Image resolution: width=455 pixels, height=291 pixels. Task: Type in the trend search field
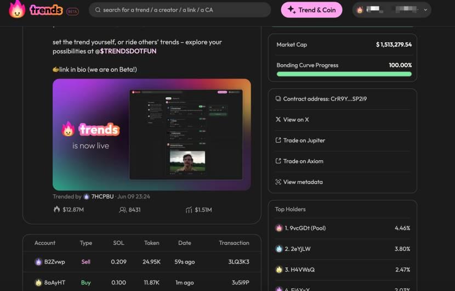pos(181,10)
